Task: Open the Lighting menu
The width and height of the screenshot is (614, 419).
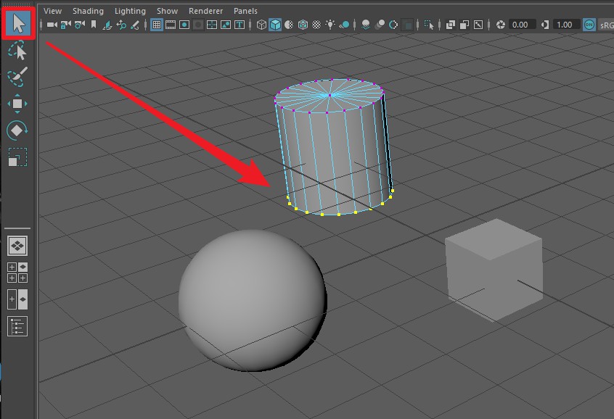Action: pyautogui.click(x=130, y=11)
